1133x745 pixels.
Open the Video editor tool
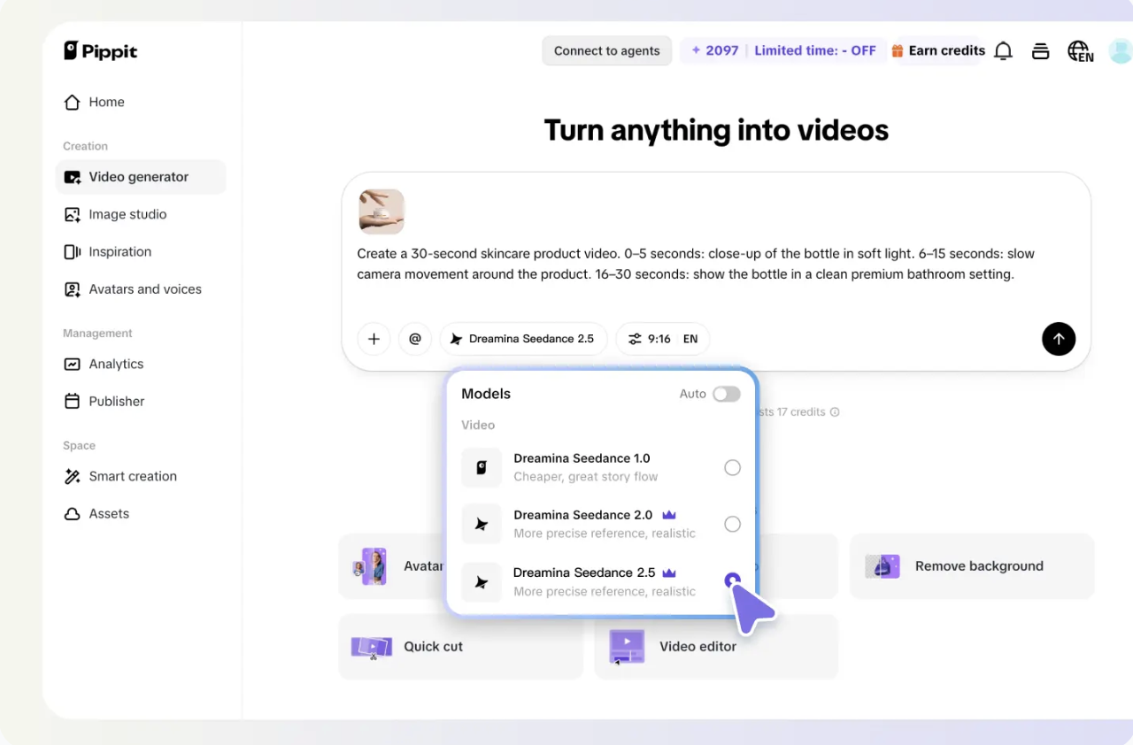716,647
